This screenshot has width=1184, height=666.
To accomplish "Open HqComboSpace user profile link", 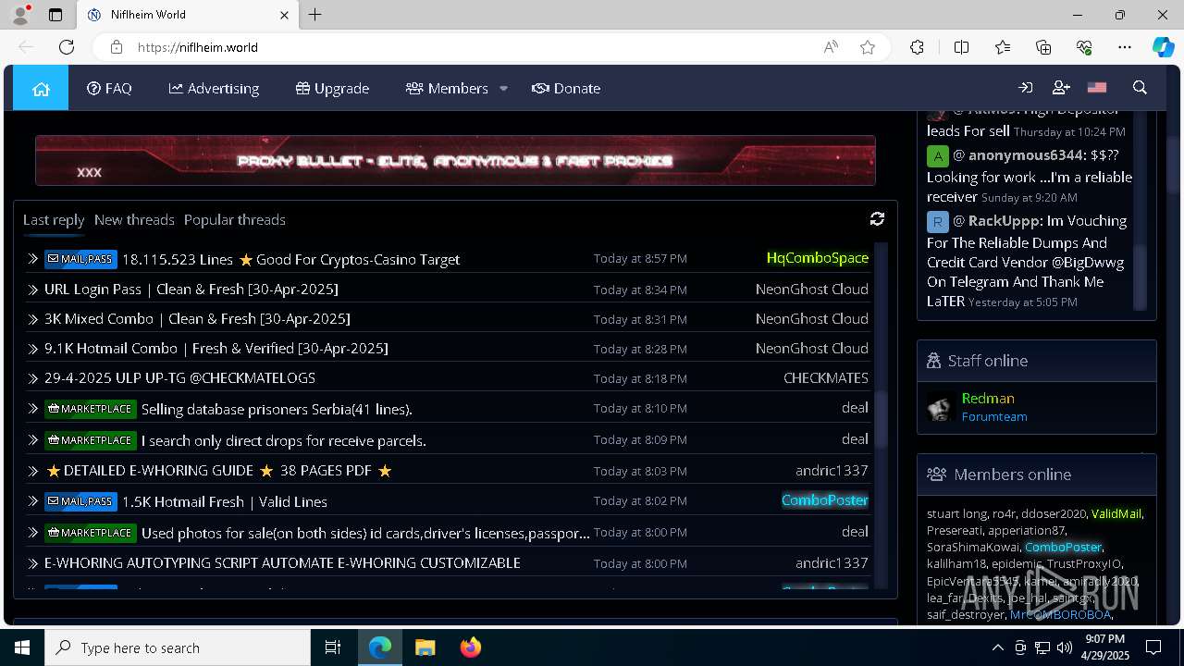I will pos(818,258).
